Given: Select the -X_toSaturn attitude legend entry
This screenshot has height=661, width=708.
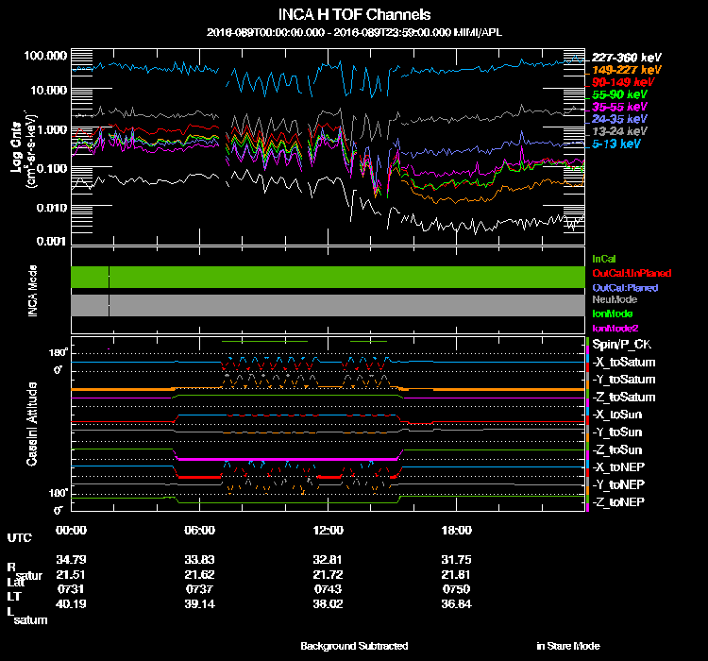Looking at the screenshot, I should 623,363.
